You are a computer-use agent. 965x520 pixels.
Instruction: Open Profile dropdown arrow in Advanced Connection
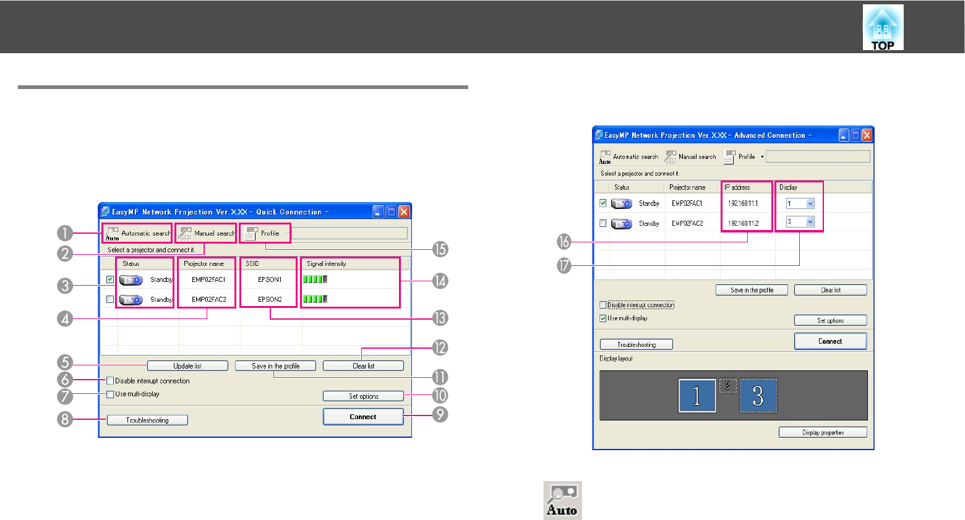[762, 157]
